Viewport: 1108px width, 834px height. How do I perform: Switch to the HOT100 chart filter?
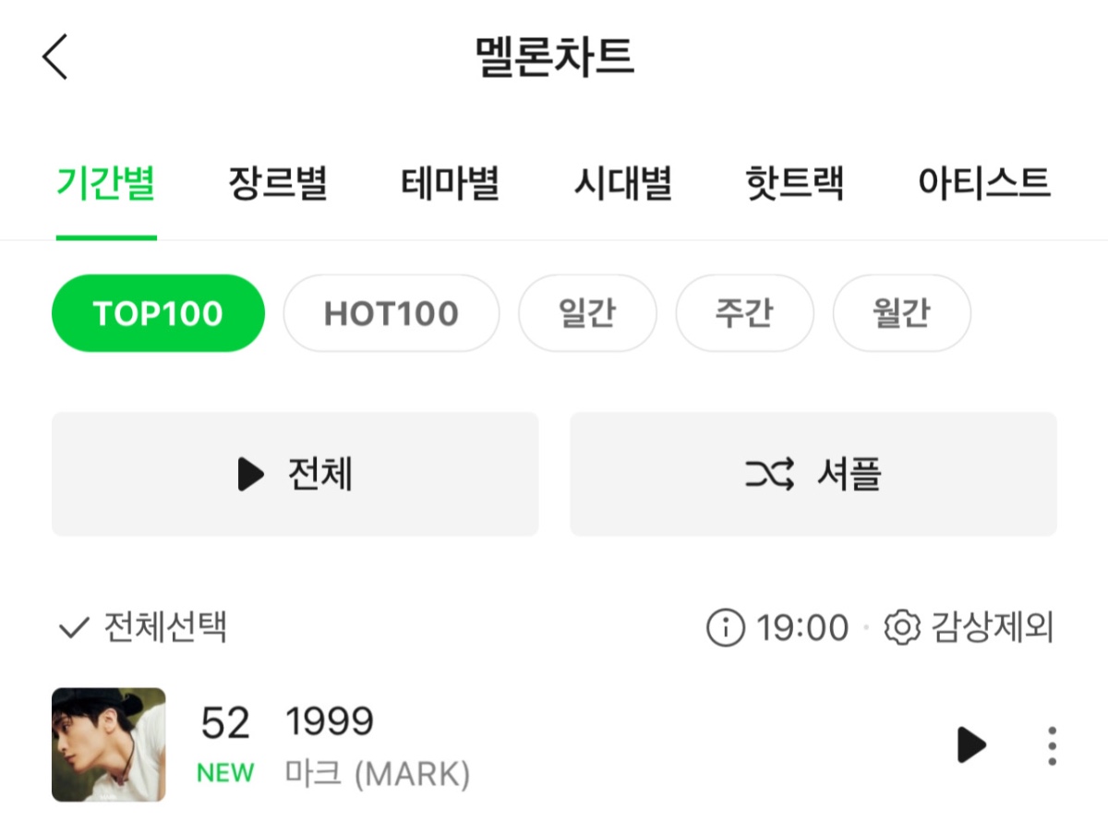391,313
